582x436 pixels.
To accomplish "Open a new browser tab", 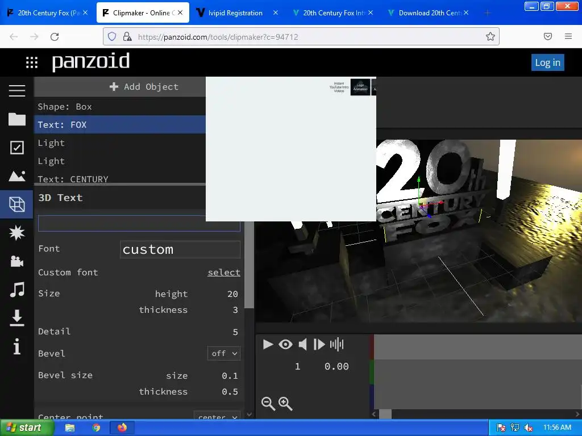I will point(487,13).
